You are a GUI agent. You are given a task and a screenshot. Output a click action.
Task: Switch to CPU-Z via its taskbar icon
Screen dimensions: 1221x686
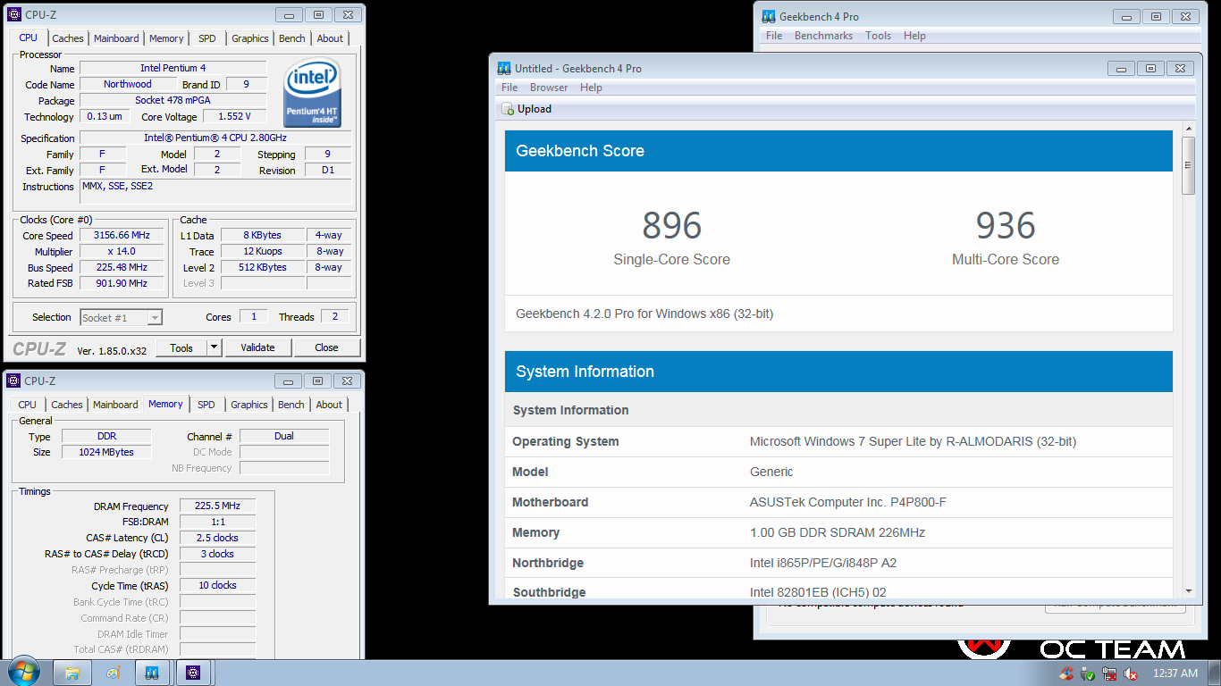(193, 673)
